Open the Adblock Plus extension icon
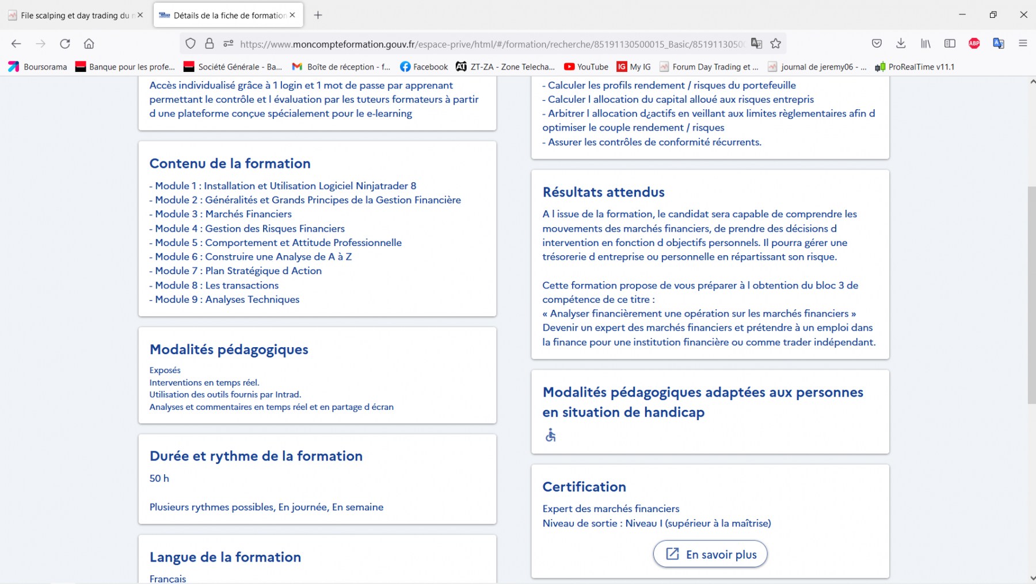This screenshot has height=584, width=1036. click(x=974, y=44)
